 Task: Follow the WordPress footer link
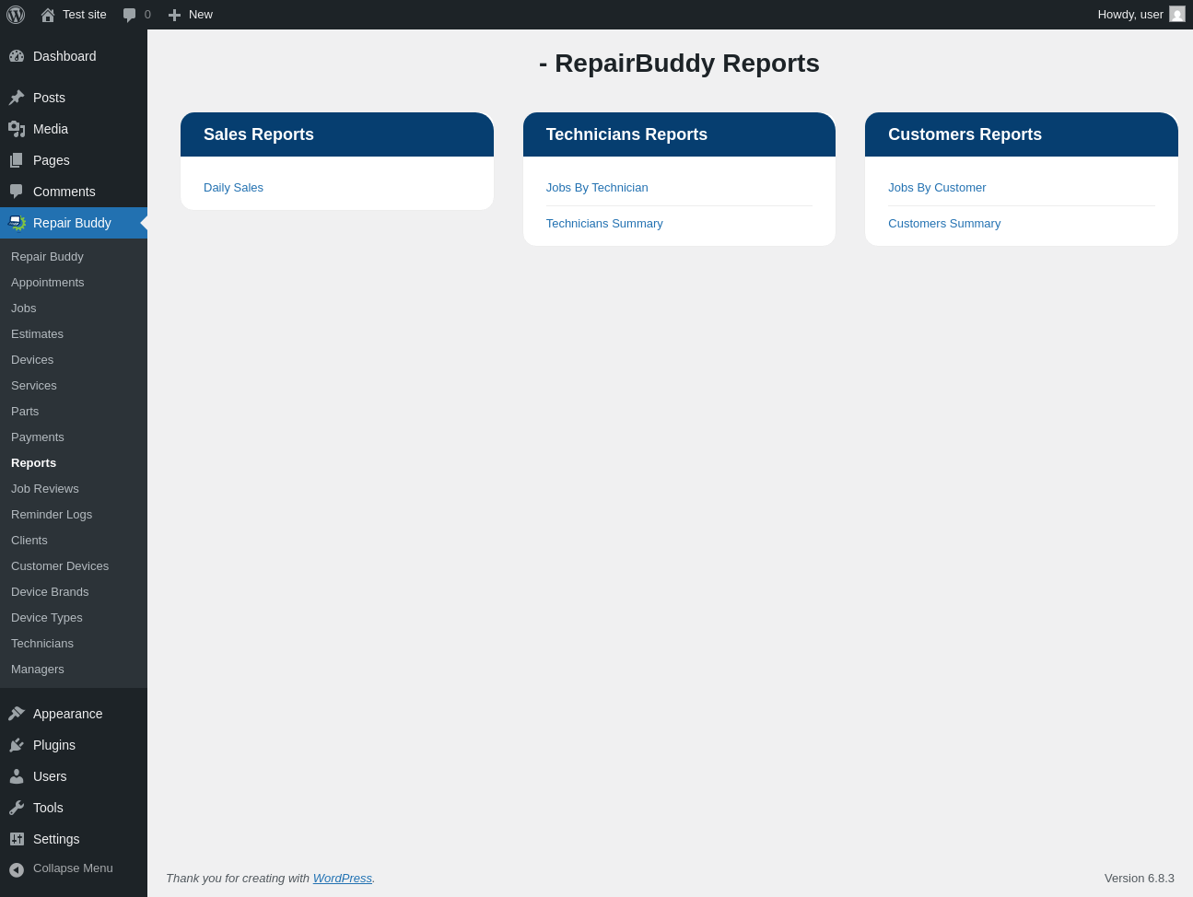343,879
